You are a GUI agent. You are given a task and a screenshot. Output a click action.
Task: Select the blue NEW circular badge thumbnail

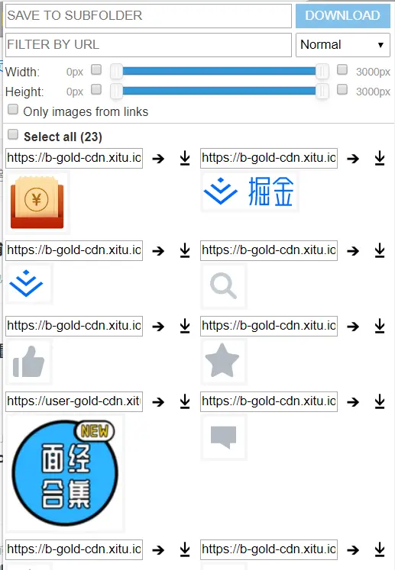point(66,473)
